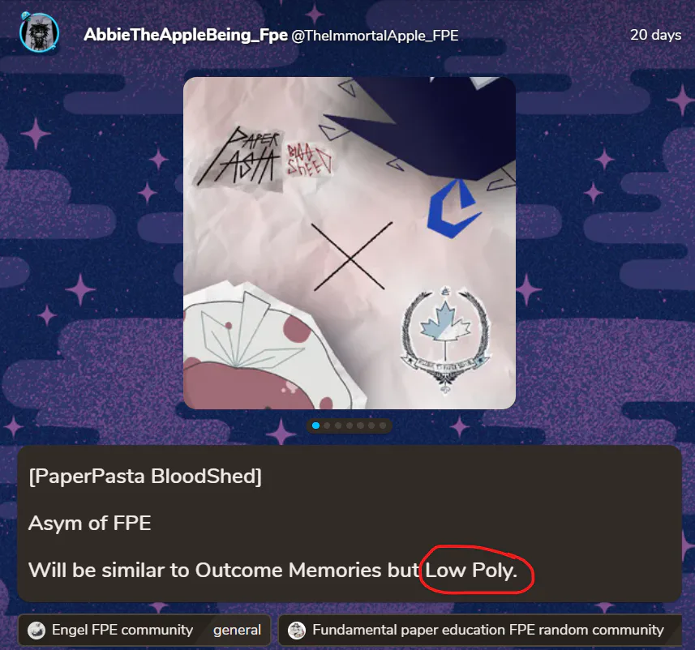This screenshot has width=695, height=650.
Task: Click the AbbieTheAppleBeing_Fpe display name
Action: (186, 35)
